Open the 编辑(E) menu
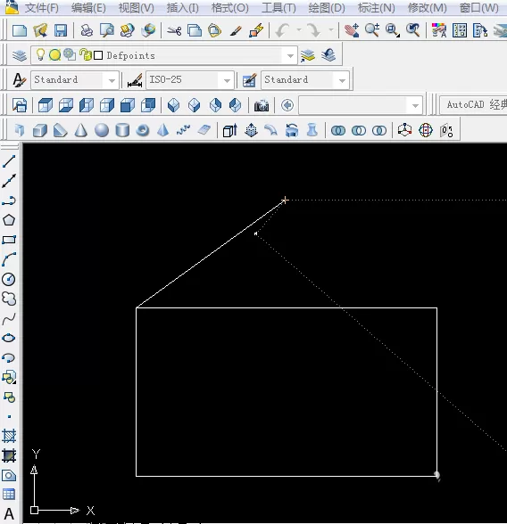The width and height of the screenshot is (507, 524). [x=88, y=8]
